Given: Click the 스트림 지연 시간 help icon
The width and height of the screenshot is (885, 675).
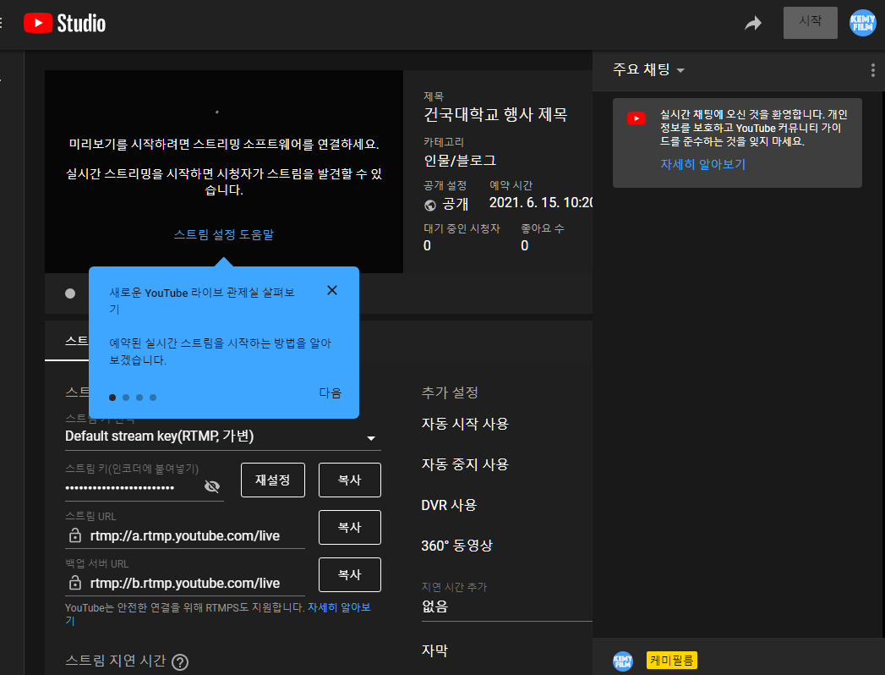Looking at the screenshot, I should pyautogui.click(x=180, y=662).
